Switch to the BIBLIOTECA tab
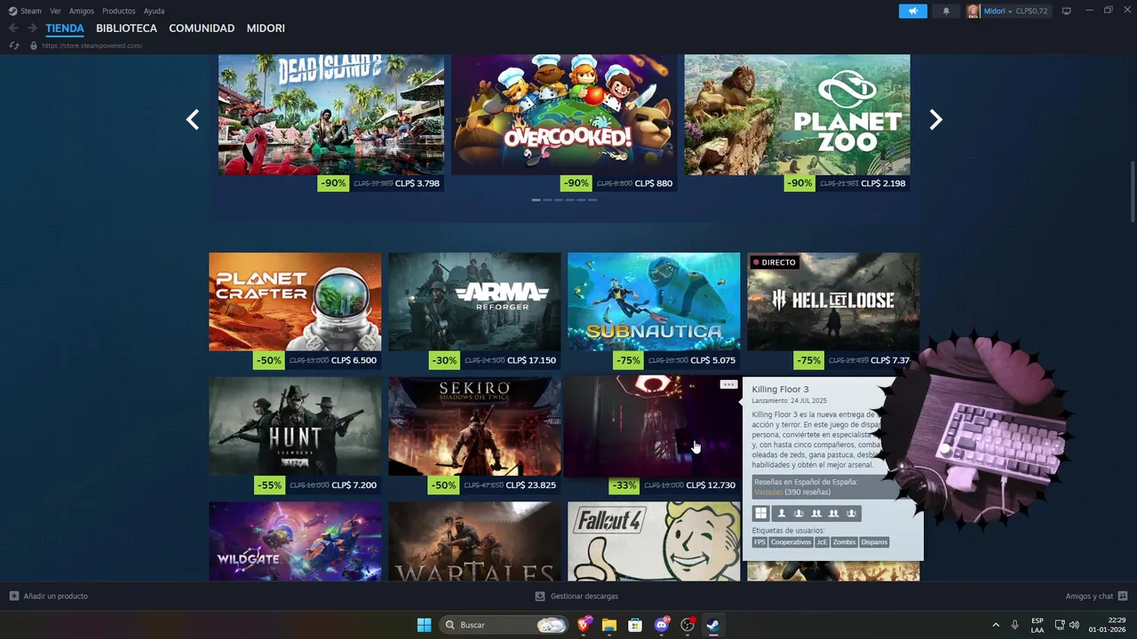The image size is (1137, 639). click(x=126, y=28)
